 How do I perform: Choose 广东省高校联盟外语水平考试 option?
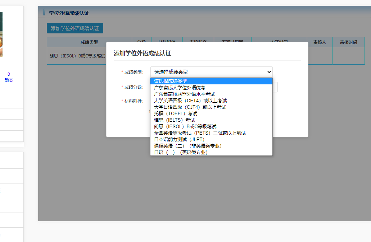point(184,94)
